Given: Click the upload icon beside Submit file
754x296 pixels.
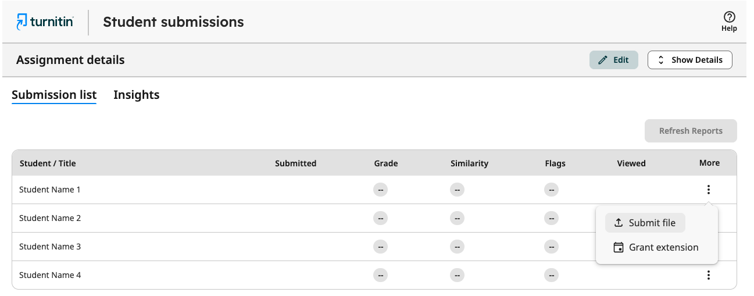Looking at the screenshot, I should pyautogui.click(x=619, y=223).
